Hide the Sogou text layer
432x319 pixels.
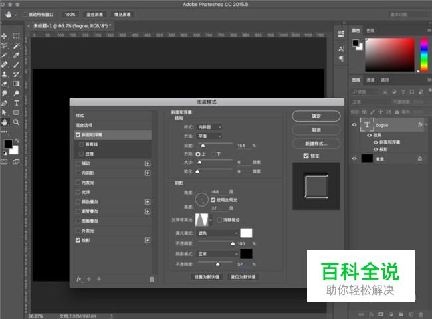coord(354,124)
